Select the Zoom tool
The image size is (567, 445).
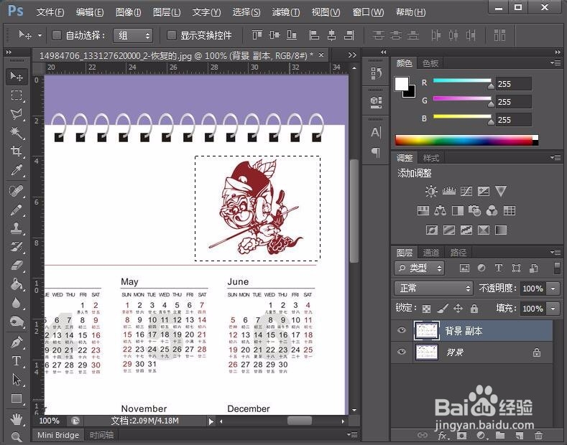coord(17,436)
